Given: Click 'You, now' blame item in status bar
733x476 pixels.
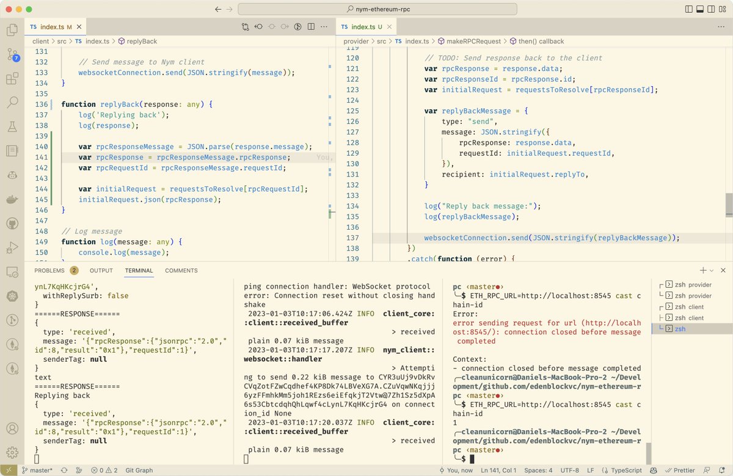Looking at the screenshot, I should pyautogui.click(x=457, y=471).
